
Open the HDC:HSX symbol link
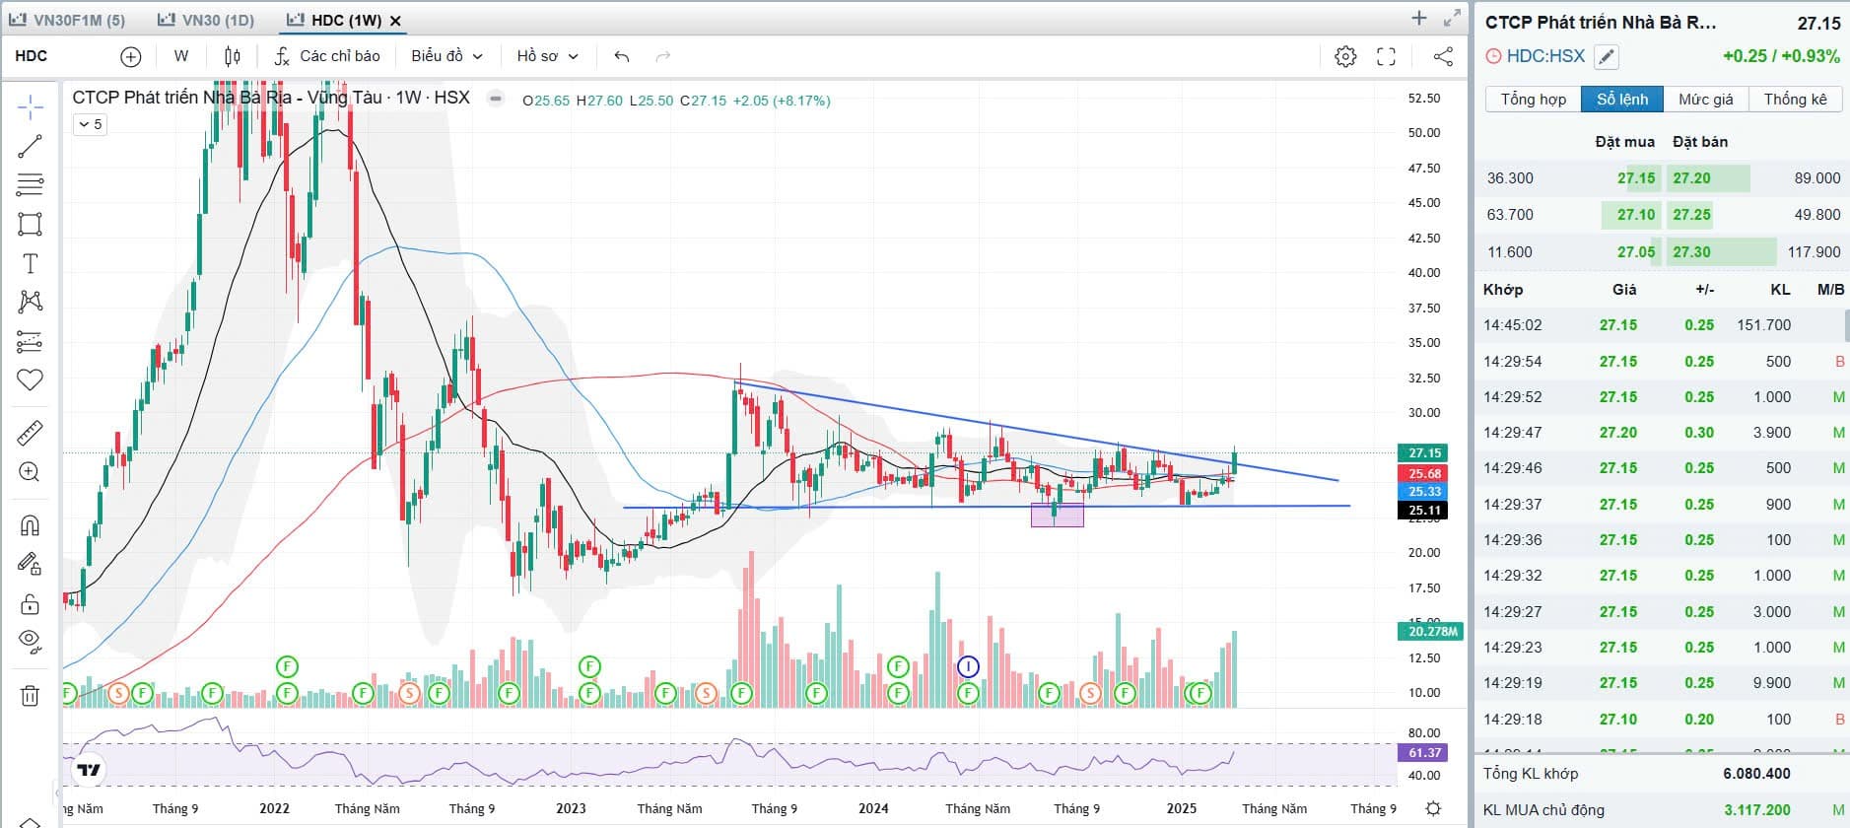(1545, 56)
